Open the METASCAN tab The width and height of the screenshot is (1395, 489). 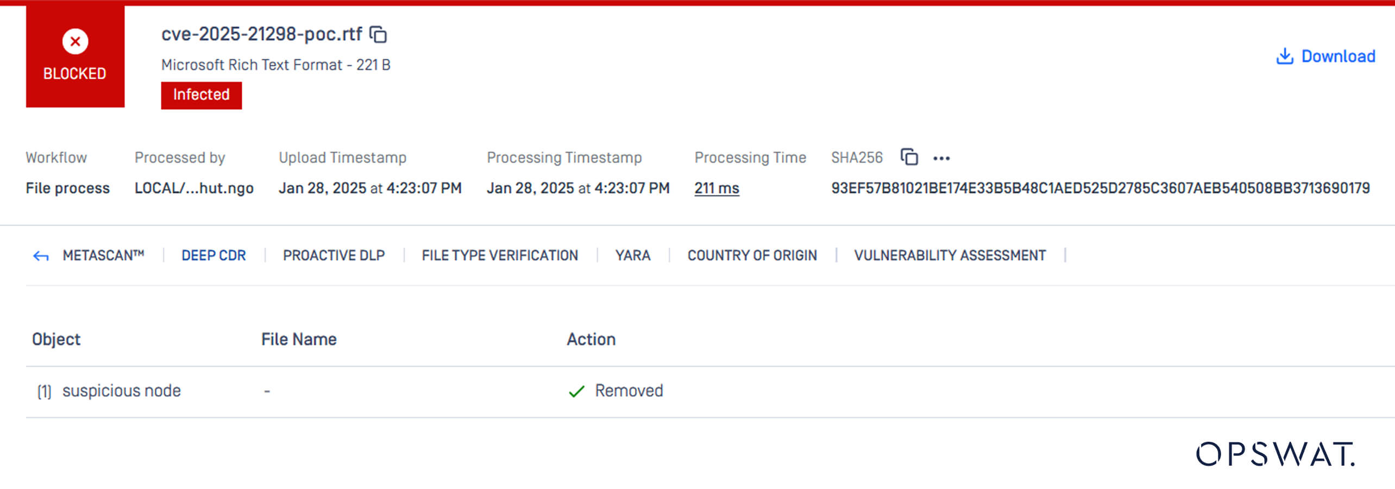[x=103, y=255]
